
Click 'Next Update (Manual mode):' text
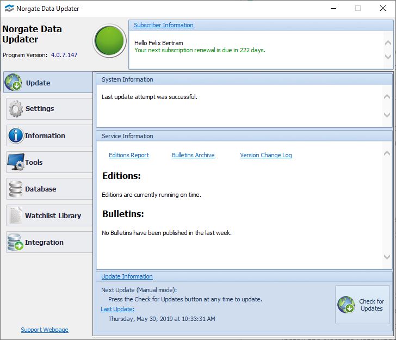coord(139,290)
